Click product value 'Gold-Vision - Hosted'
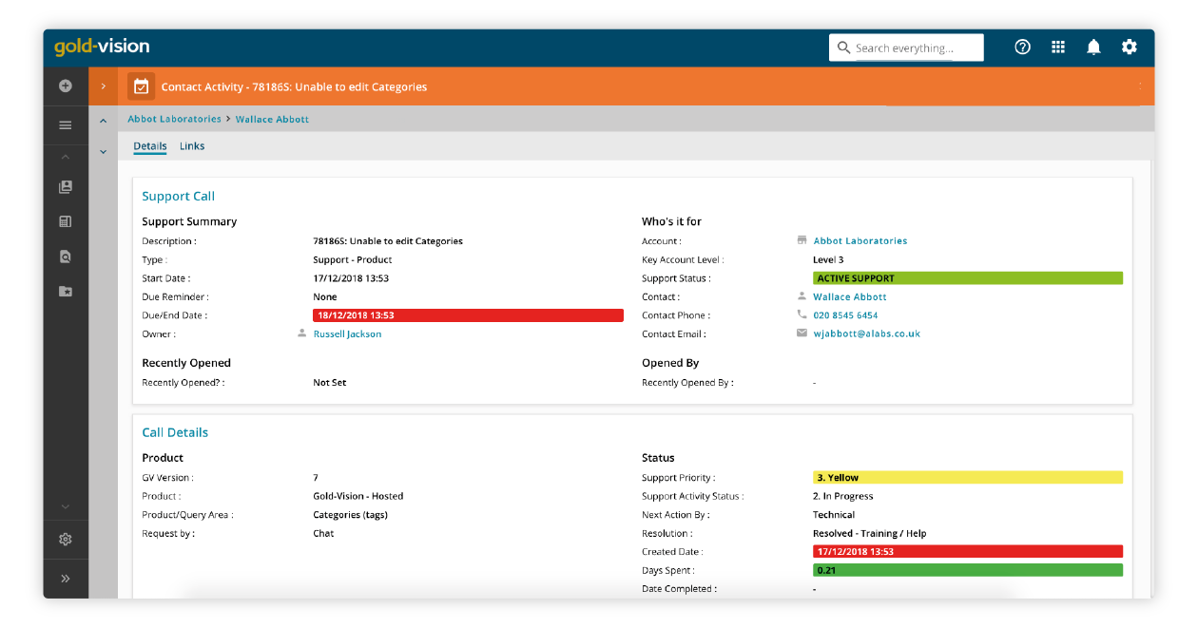This screenshot has height=628, width=1198. [x=358, y=496]
